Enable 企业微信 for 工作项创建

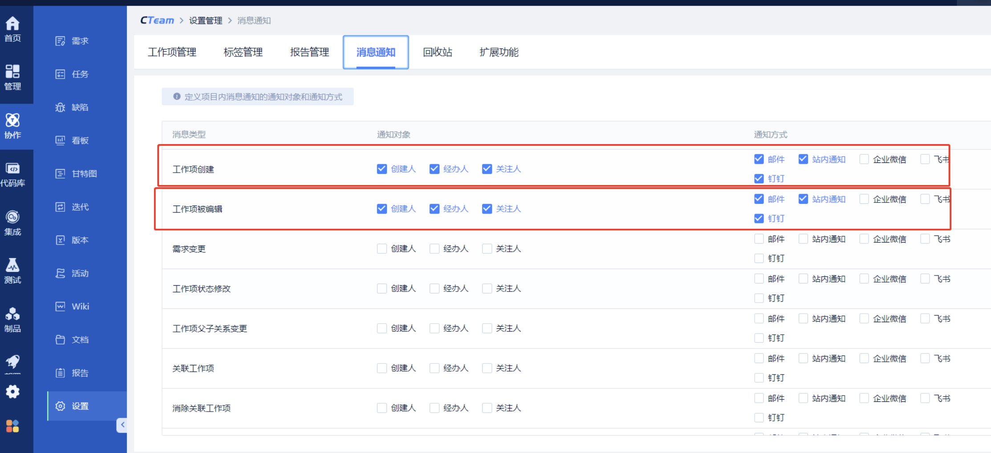[x=864, y=159]
